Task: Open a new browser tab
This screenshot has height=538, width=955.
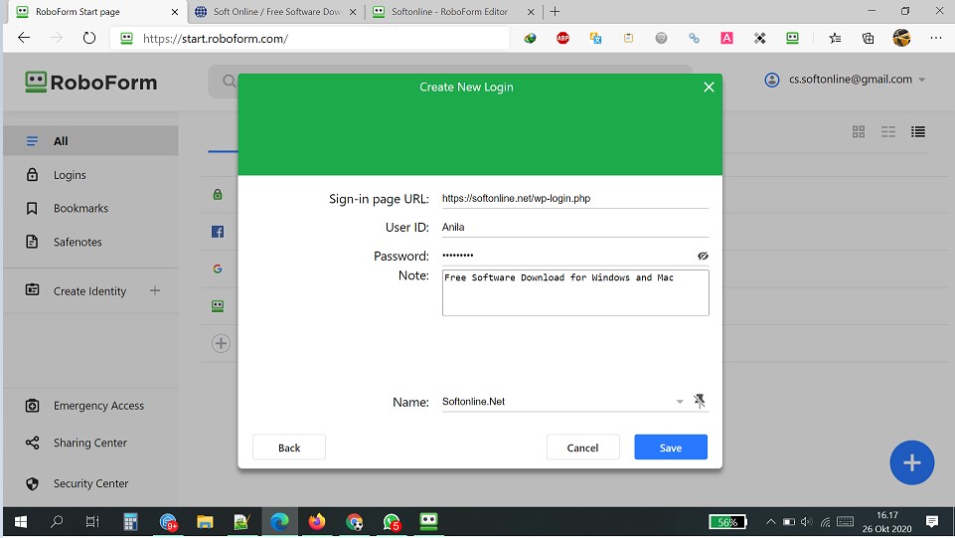Action: (x=555, y=12)
